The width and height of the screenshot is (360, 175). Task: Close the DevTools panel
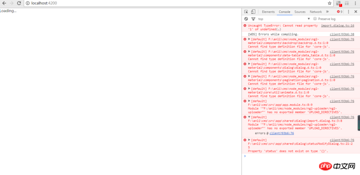[355, 12]
